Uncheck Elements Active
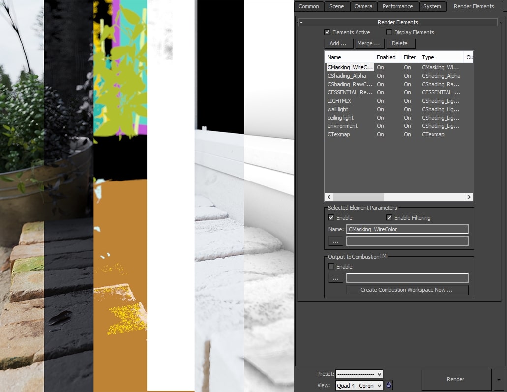 point(328,32)
